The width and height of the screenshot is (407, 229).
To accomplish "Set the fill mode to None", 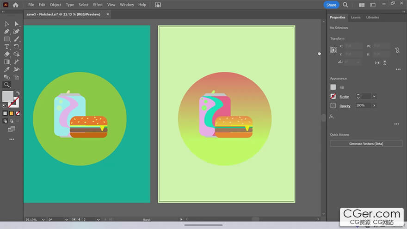I will 18,113.
